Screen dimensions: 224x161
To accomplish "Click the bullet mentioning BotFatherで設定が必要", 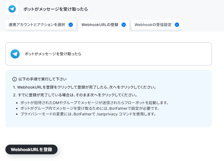I will click(90, 108).
